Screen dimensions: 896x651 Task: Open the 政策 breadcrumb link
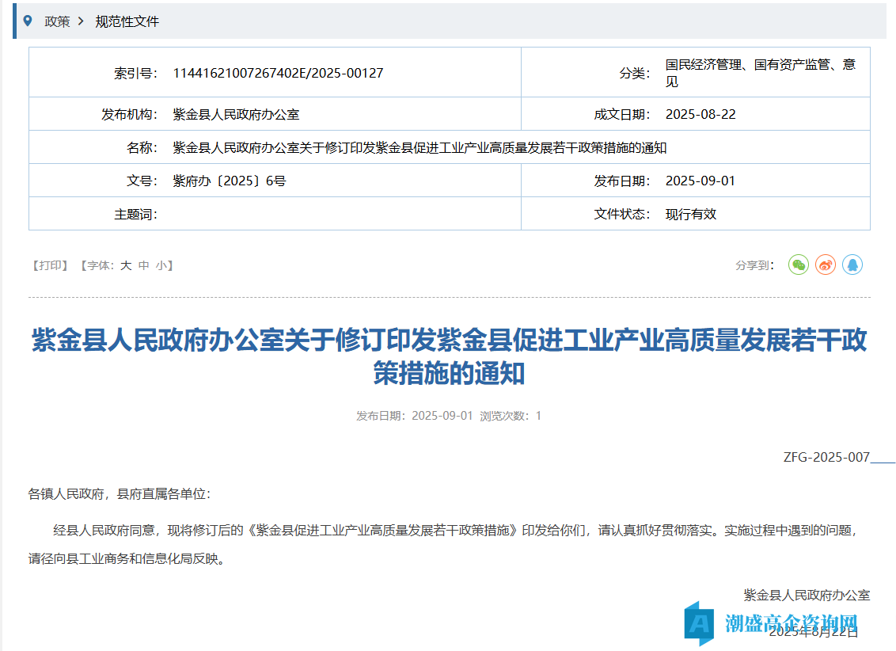[x=57, y=21]
